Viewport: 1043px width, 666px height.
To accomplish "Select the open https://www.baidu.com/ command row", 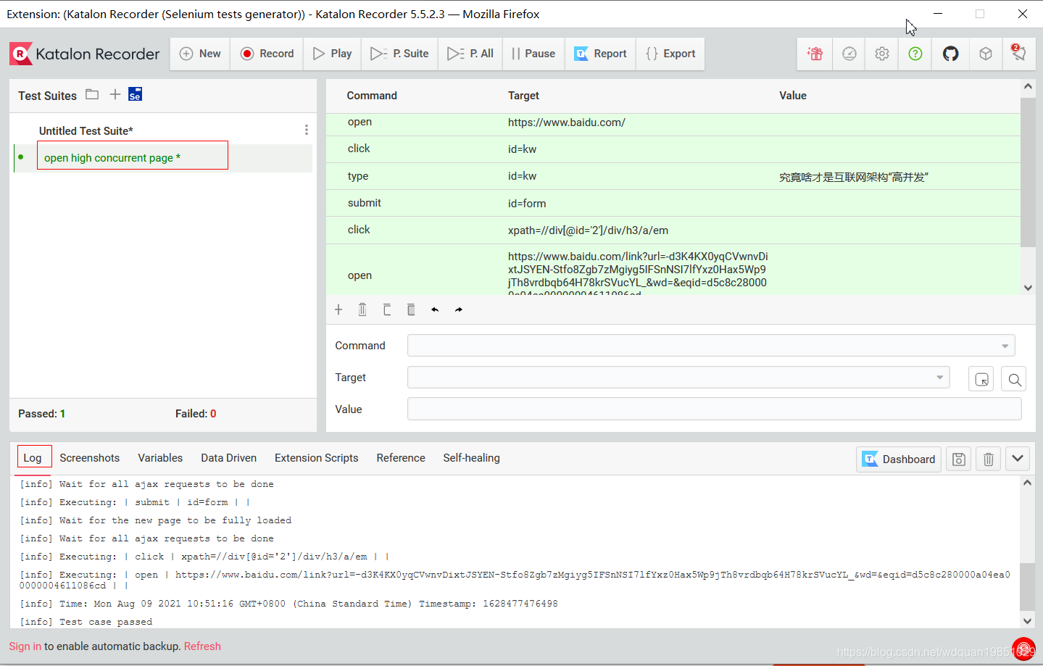I will coord(673,122).
